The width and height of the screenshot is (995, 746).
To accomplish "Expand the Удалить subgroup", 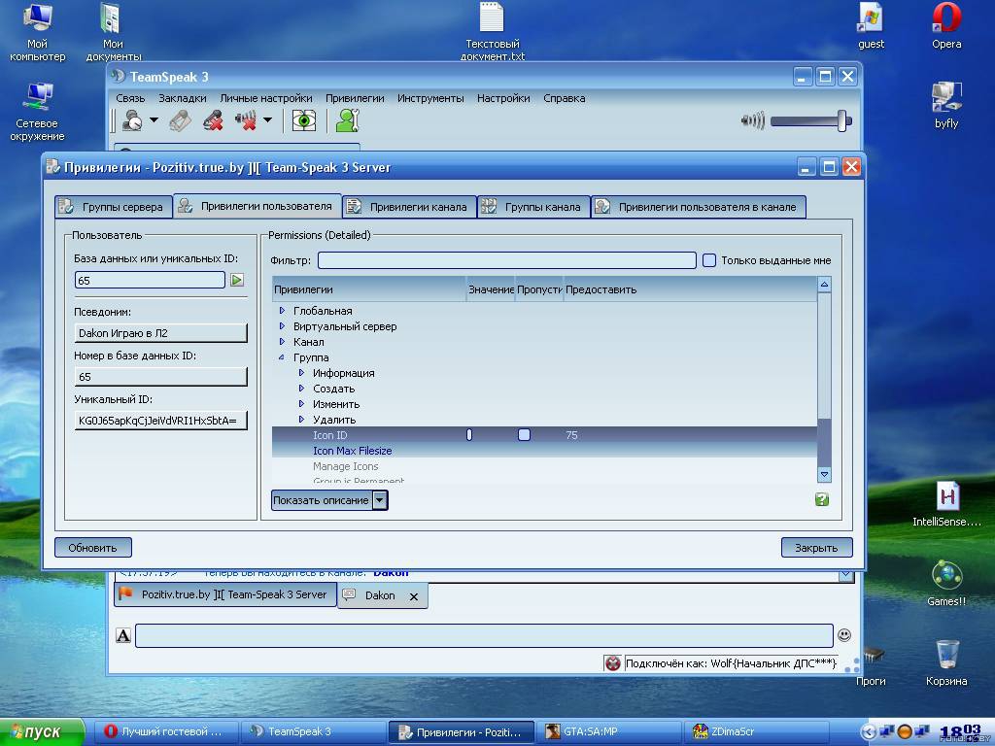I will point(301,420).
